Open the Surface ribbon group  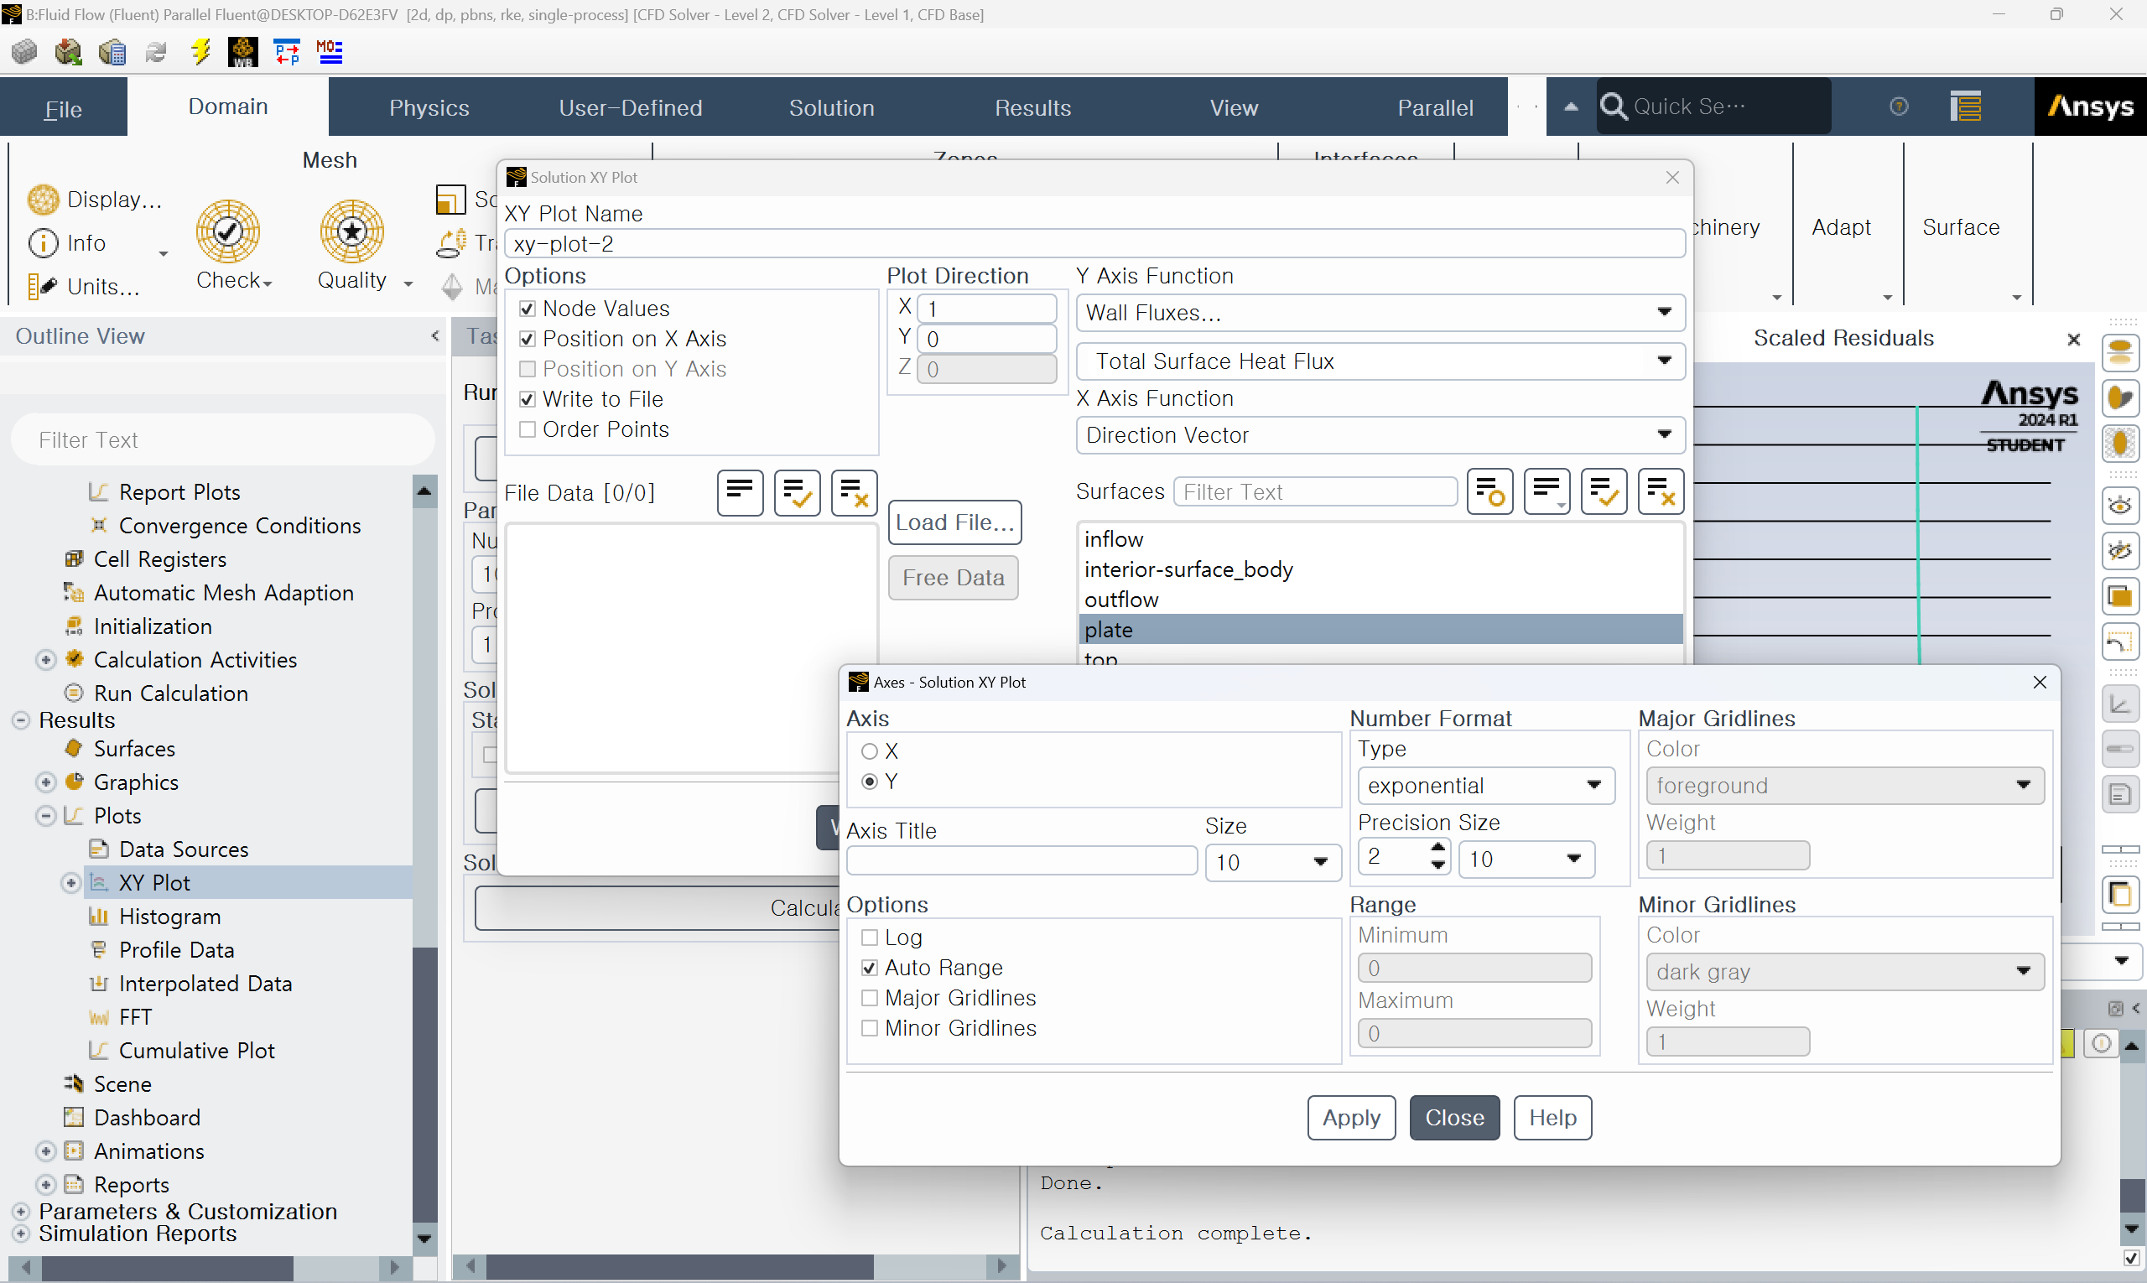pos(1961,227)
